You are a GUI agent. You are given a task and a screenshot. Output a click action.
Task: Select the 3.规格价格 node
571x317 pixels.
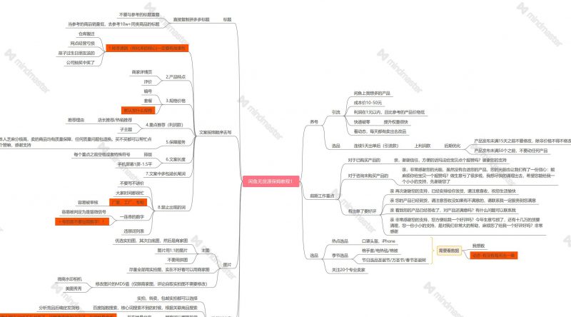pos(176,101)
